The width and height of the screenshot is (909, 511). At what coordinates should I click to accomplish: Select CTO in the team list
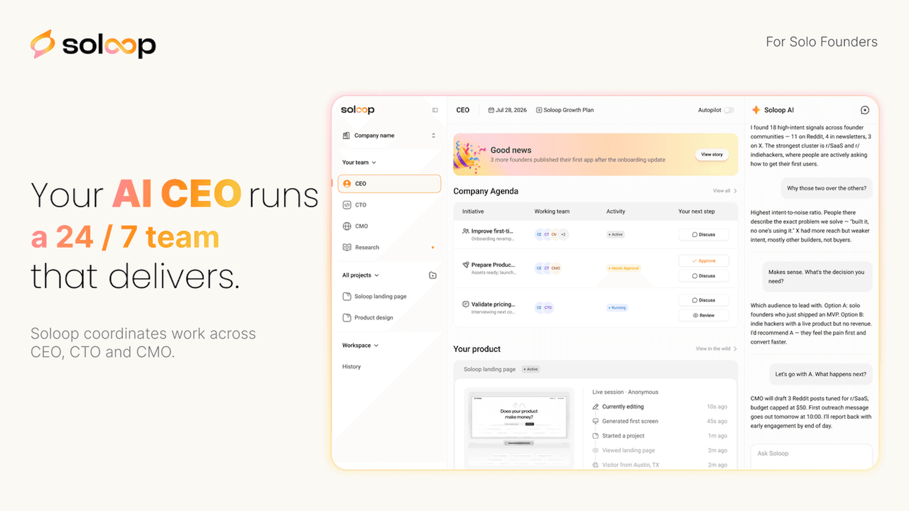point(389,205)
